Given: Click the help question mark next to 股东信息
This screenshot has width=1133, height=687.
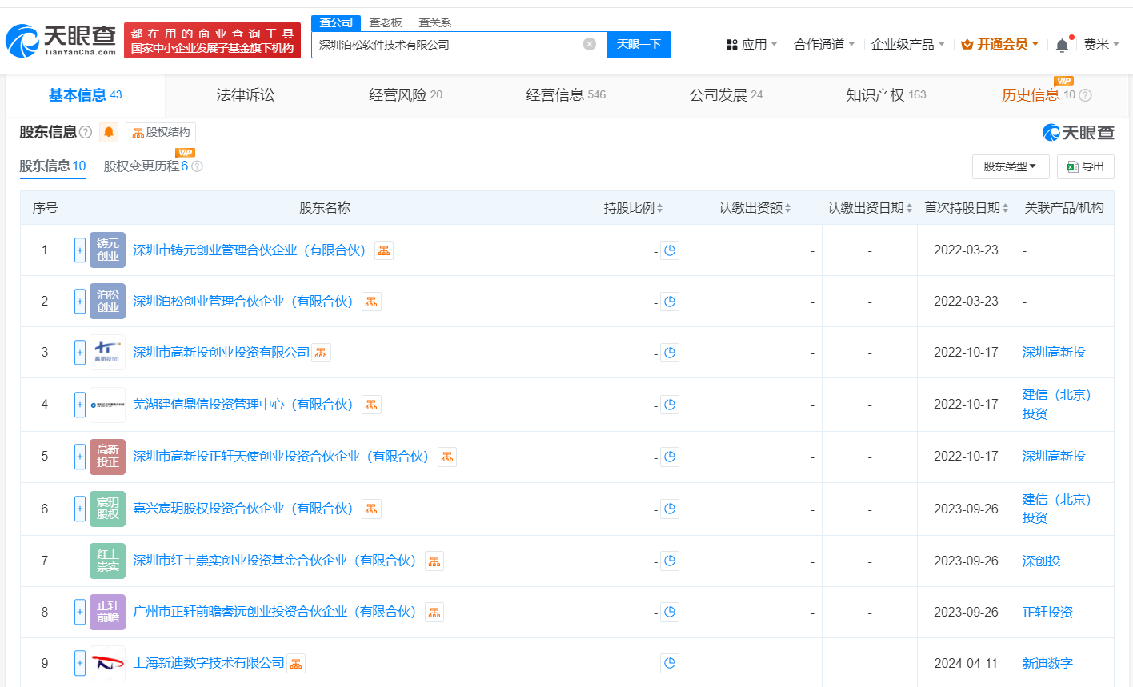Looking at the screenshot, I should point(86,132).
